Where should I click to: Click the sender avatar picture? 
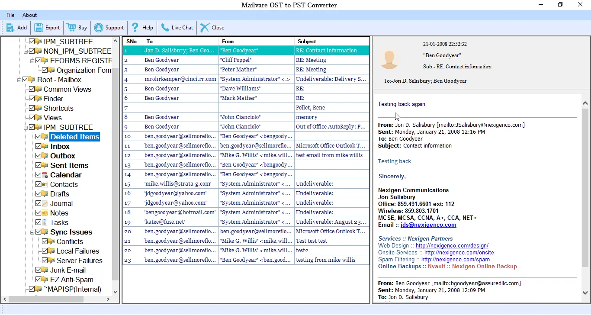pos(389,59)
